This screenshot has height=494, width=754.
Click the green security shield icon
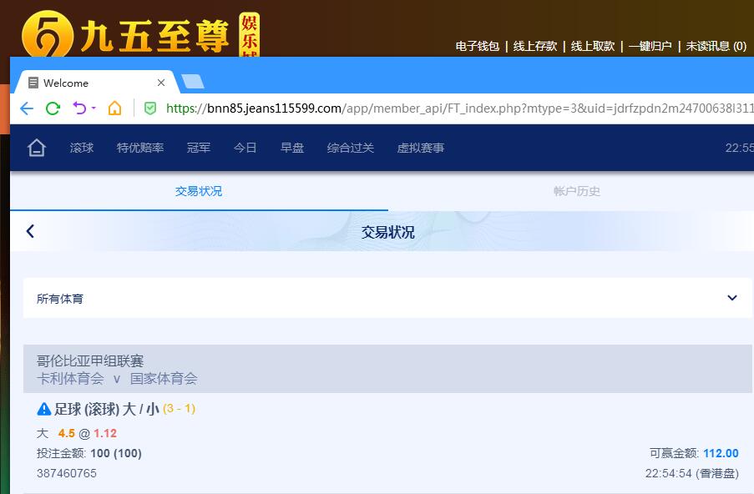click(150, 108)
